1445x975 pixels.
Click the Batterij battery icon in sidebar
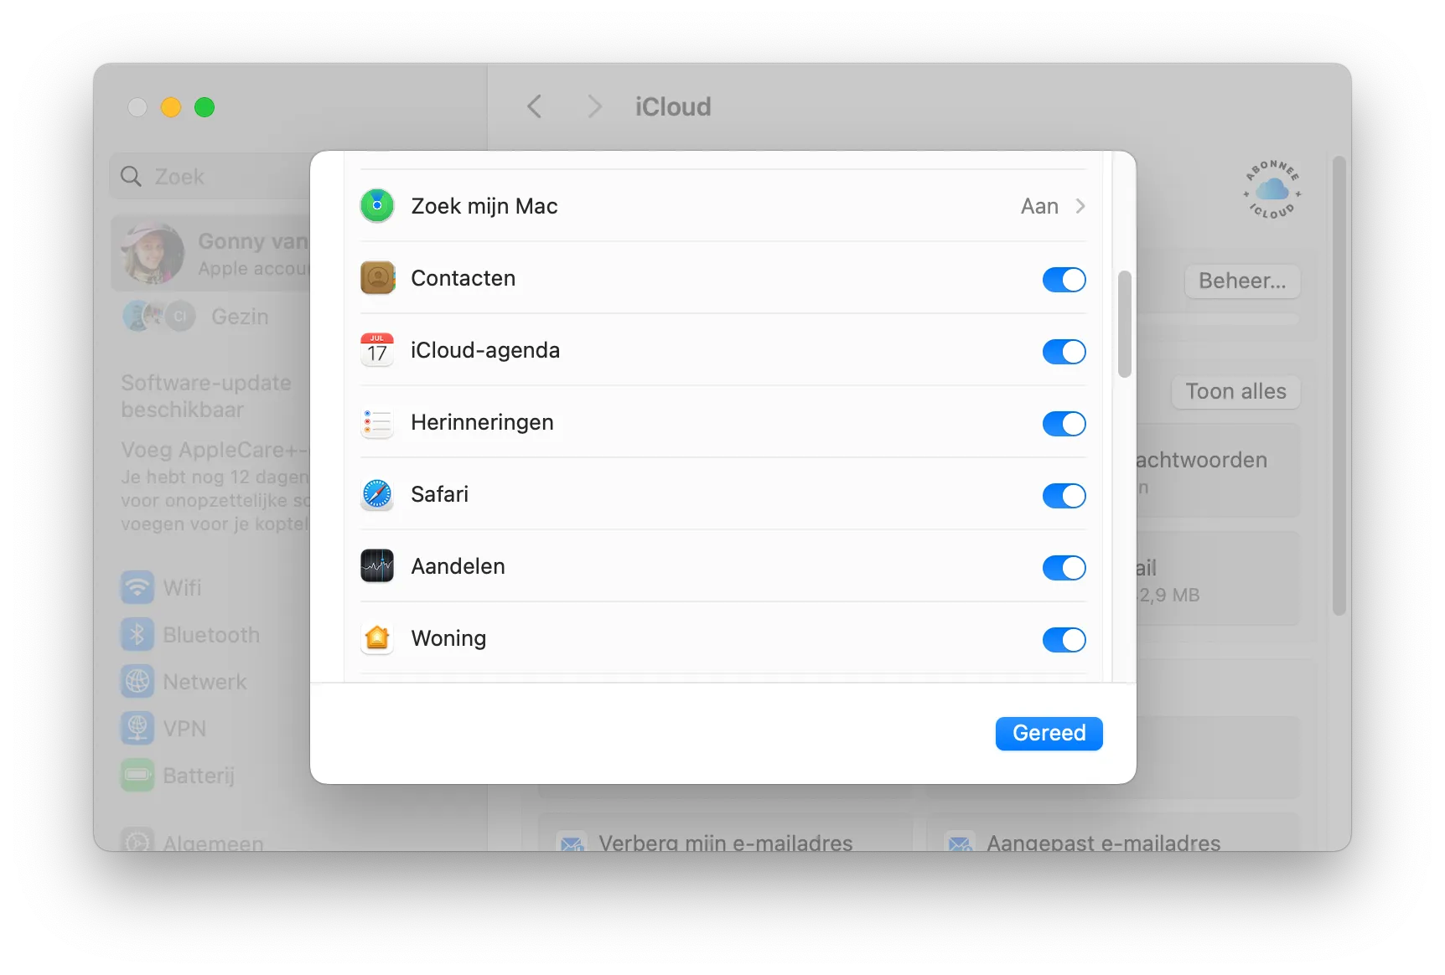pyautogui.click(x=137, y=775)
